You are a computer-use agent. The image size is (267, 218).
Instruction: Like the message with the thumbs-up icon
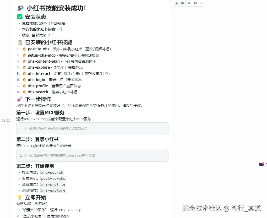click(176, 3)
